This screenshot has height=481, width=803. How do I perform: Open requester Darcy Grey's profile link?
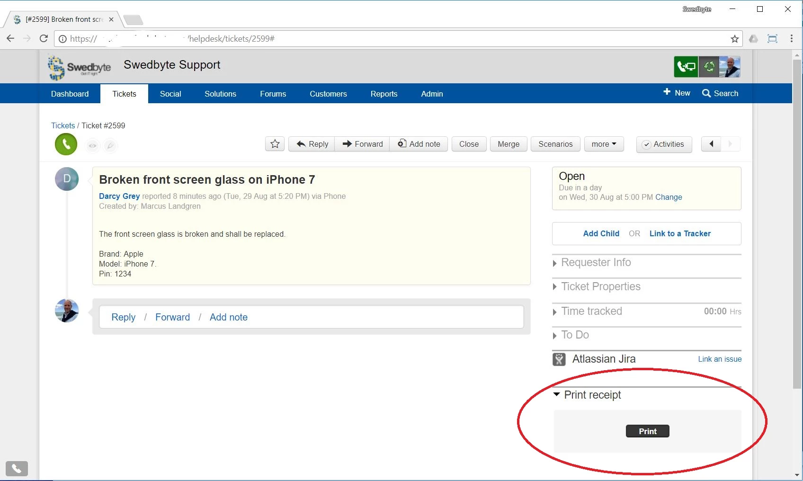click(x=119, y=196)
